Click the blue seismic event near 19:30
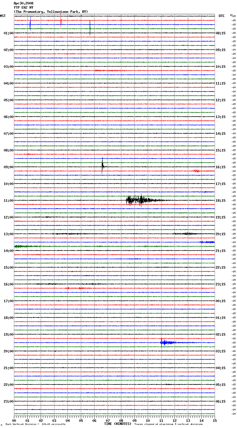 [165, 342]
